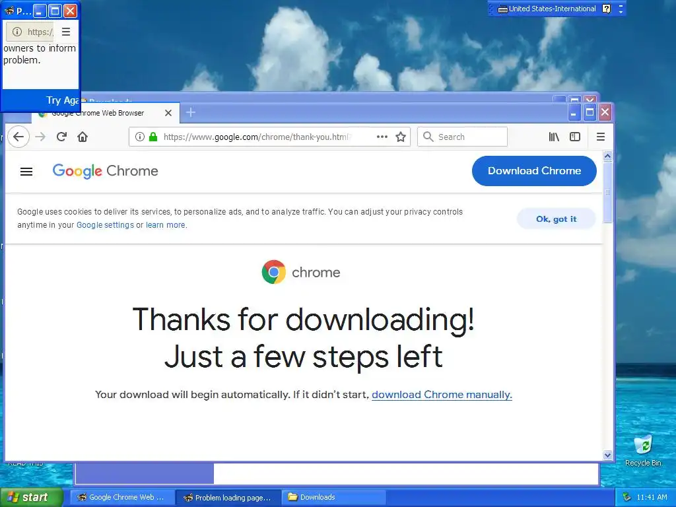This screenshot has height=507, width=676.
Task: Dismiss cookie notice with Ok, got it
Action: coord(556,219)
